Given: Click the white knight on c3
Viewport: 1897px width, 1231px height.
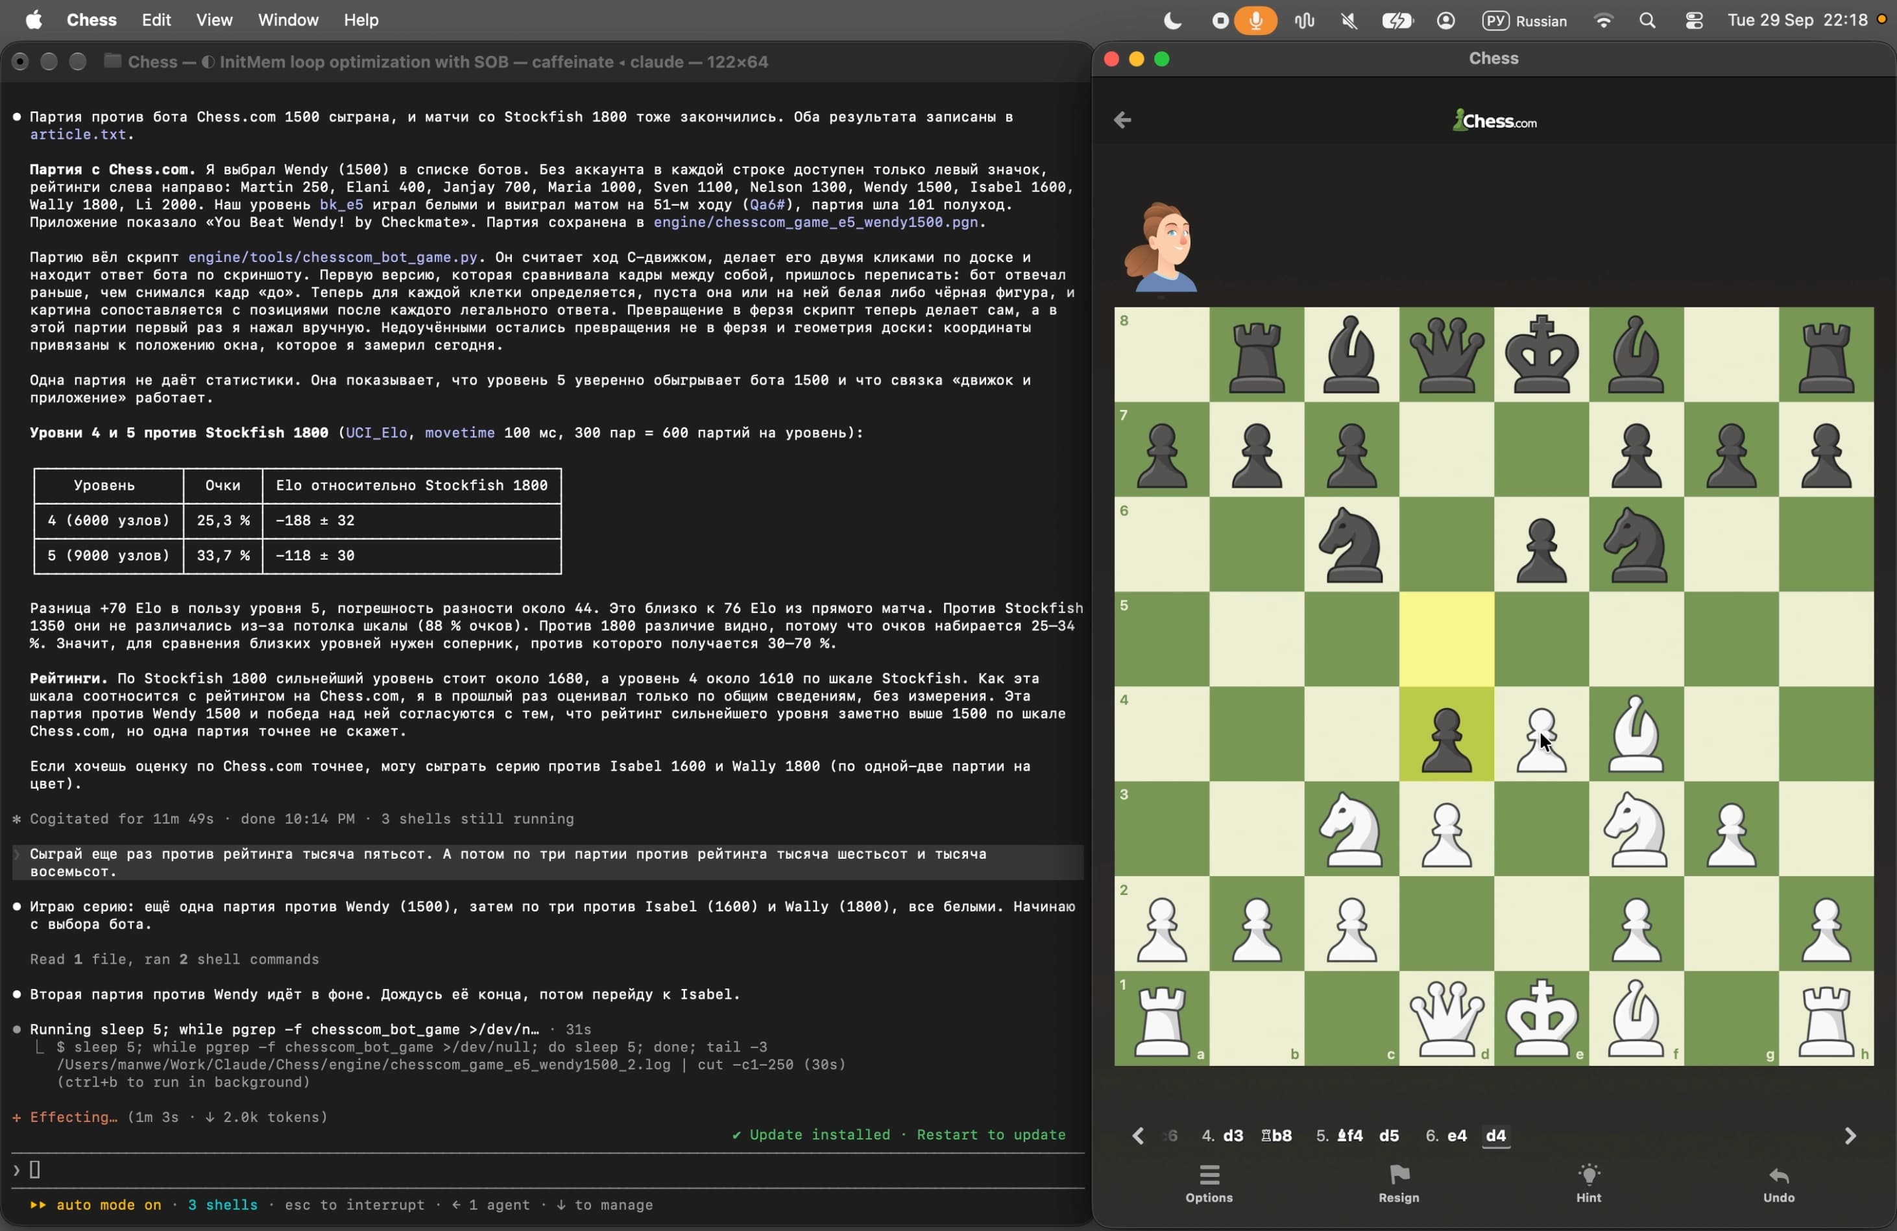Looking at the screenshot, I should [x=1352, y=829].
